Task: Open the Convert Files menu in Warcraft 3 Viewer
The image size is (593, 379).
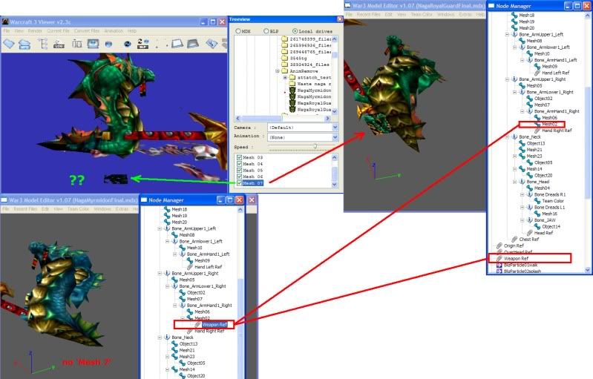Action: [87, 31]
